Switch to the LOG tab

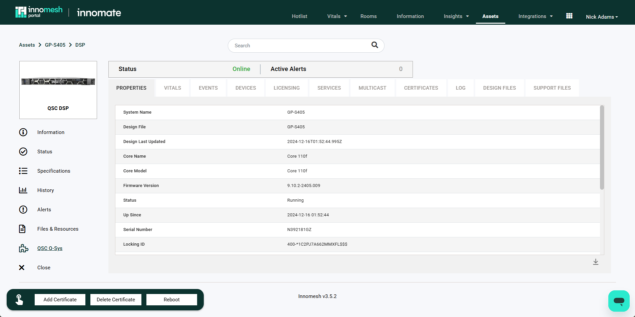461,88
